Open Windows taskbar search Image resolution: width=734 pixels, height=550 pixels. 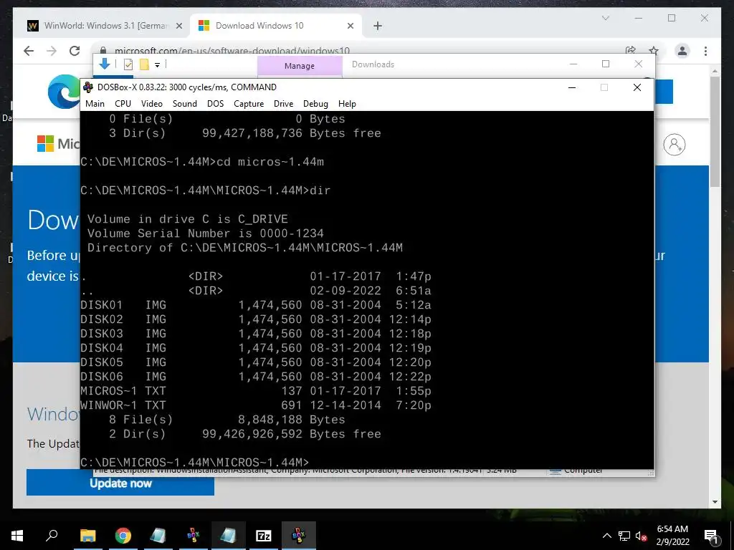point(52,536)
